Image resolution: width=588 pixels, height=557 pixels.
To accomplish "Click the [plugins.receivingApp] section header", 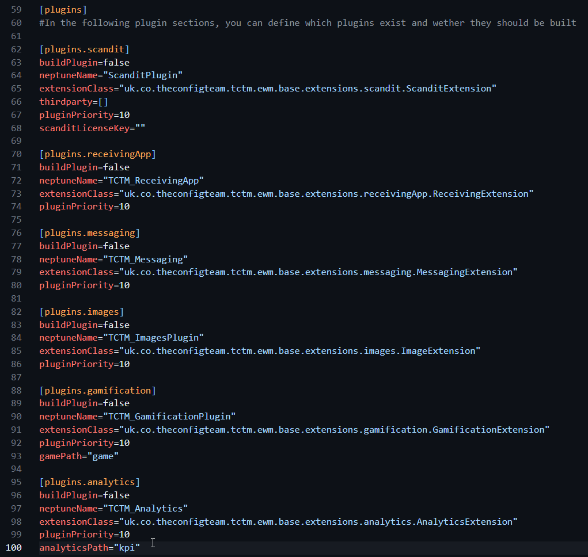I will 97,154.
